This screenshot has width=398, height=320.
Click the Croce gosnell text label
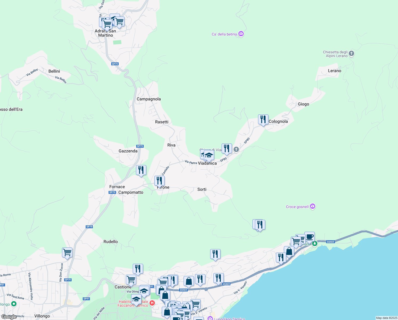(297, 207)
